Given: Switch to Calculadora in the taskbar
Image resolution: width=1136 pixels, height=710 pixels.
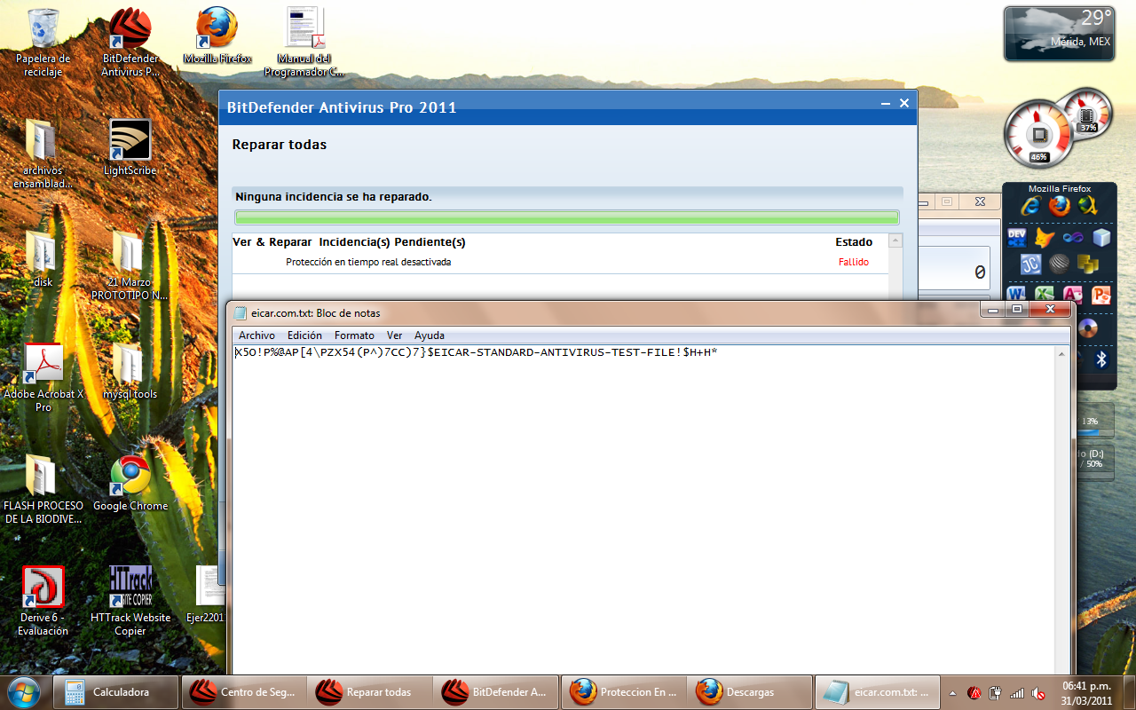Looking at the screenshot, I should [115, 692].
